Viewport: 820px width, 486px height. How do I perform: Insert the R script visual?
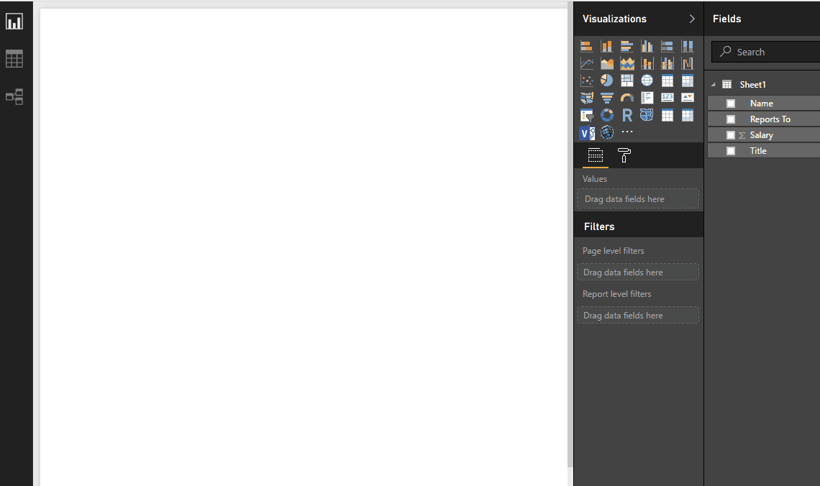click(627, 116)
